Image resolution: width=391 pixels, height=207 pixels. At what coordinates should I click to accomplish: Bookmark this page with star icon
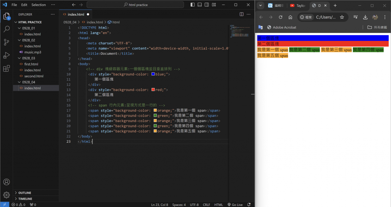[342, 17]
